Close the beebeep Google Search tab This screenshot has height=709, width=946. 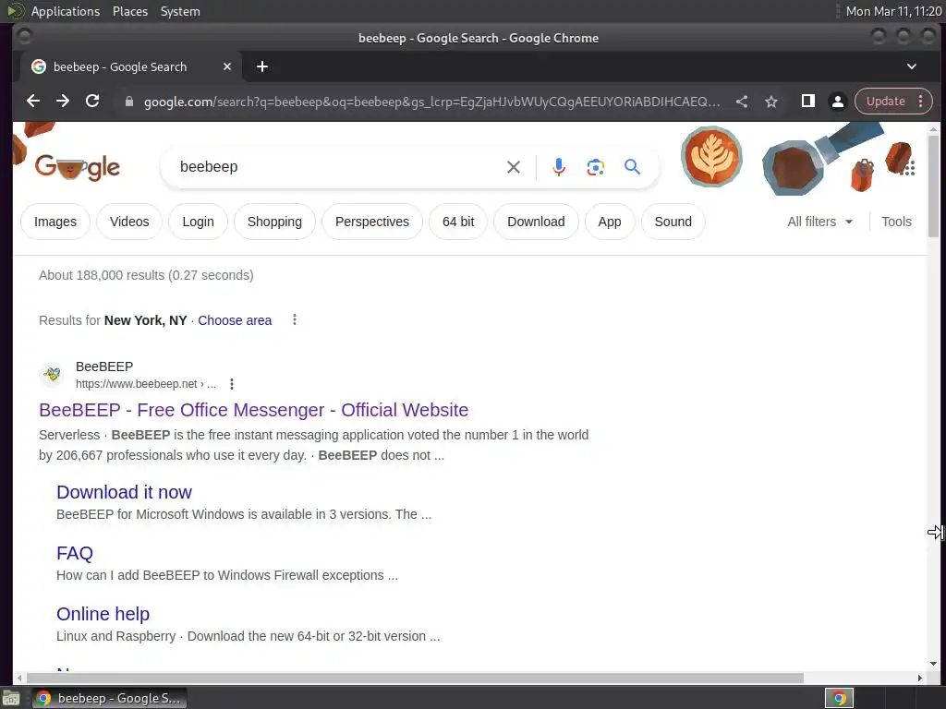pos(227,66)
